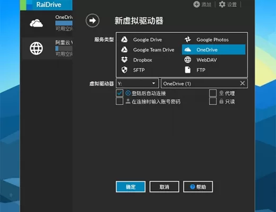
Task: Open 帮助 help button
Action: [198, 187]
